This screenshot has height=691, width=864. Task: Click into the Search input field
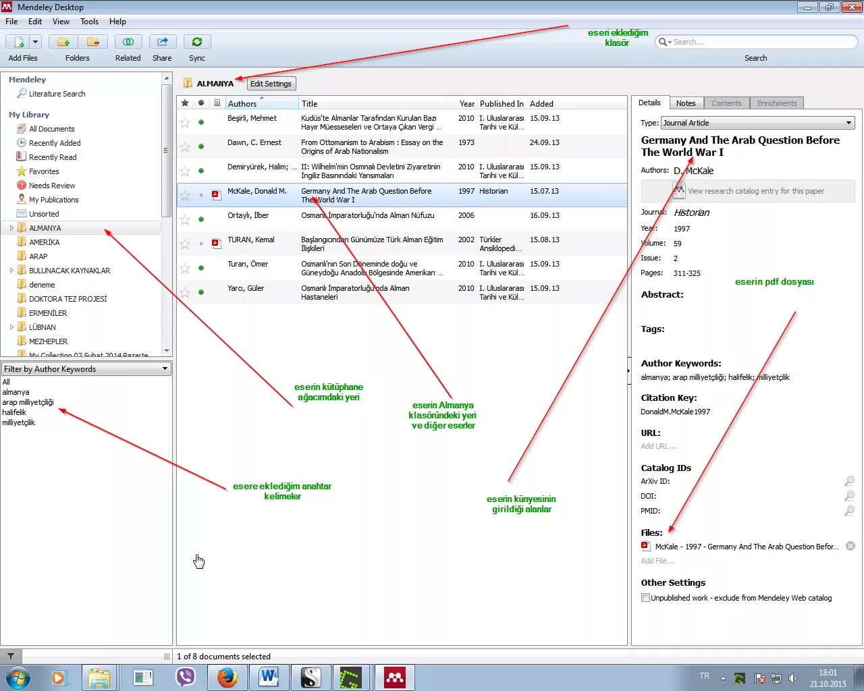click(763, 42)
